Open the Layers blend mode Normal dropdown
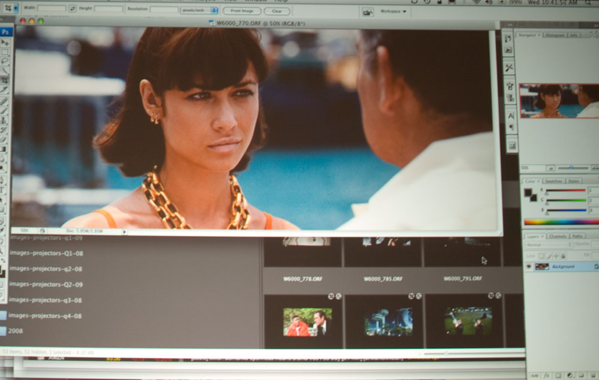 [x=549, y=245]
